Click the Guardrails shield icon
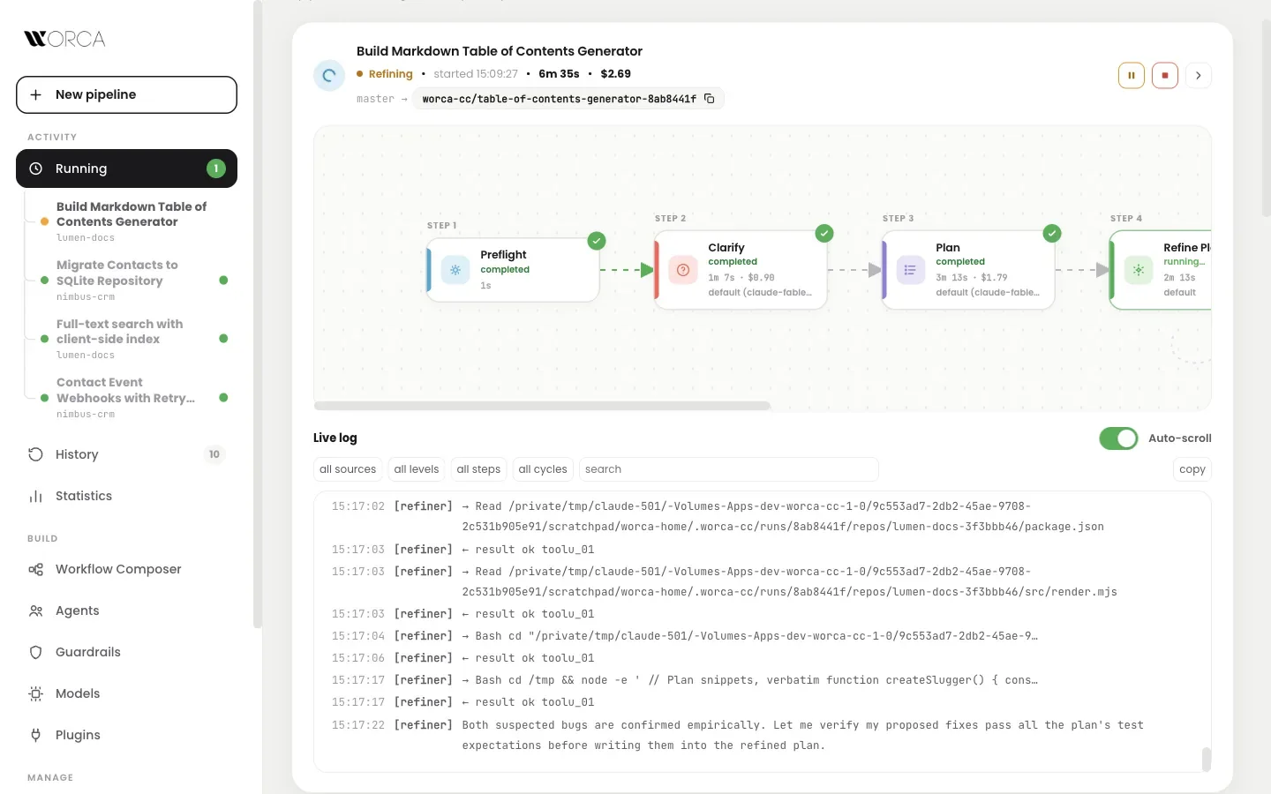 click(36, 652)
